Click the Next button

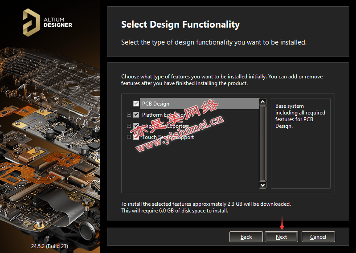pos(281,237)
